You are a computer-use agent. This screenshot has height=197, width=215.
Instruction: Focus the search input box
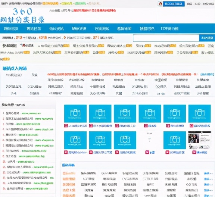pos(166,38)
